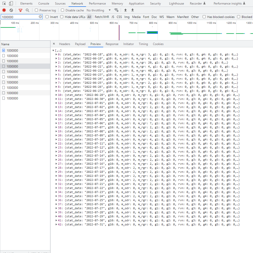Select the fourth 1000000 request row
Viewport: 253px width, 253px height.
click(25, 66)
